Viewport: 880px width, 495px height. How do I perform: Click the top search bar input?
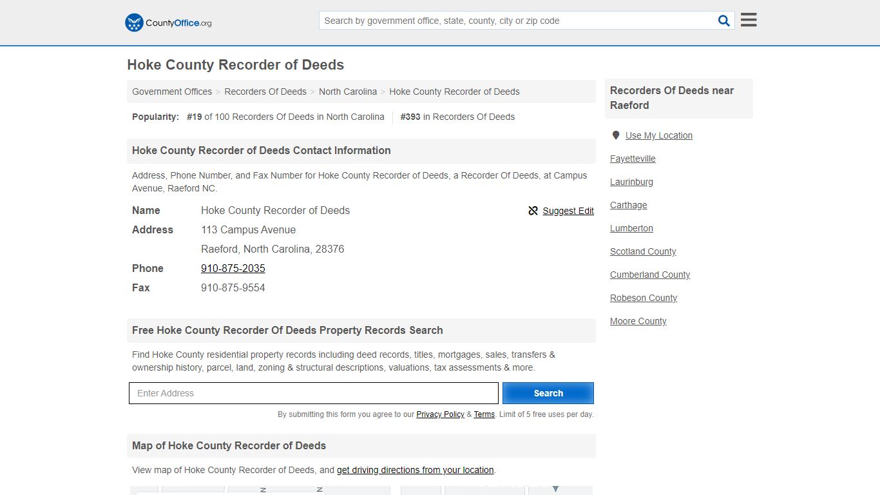tap(515, 20)
